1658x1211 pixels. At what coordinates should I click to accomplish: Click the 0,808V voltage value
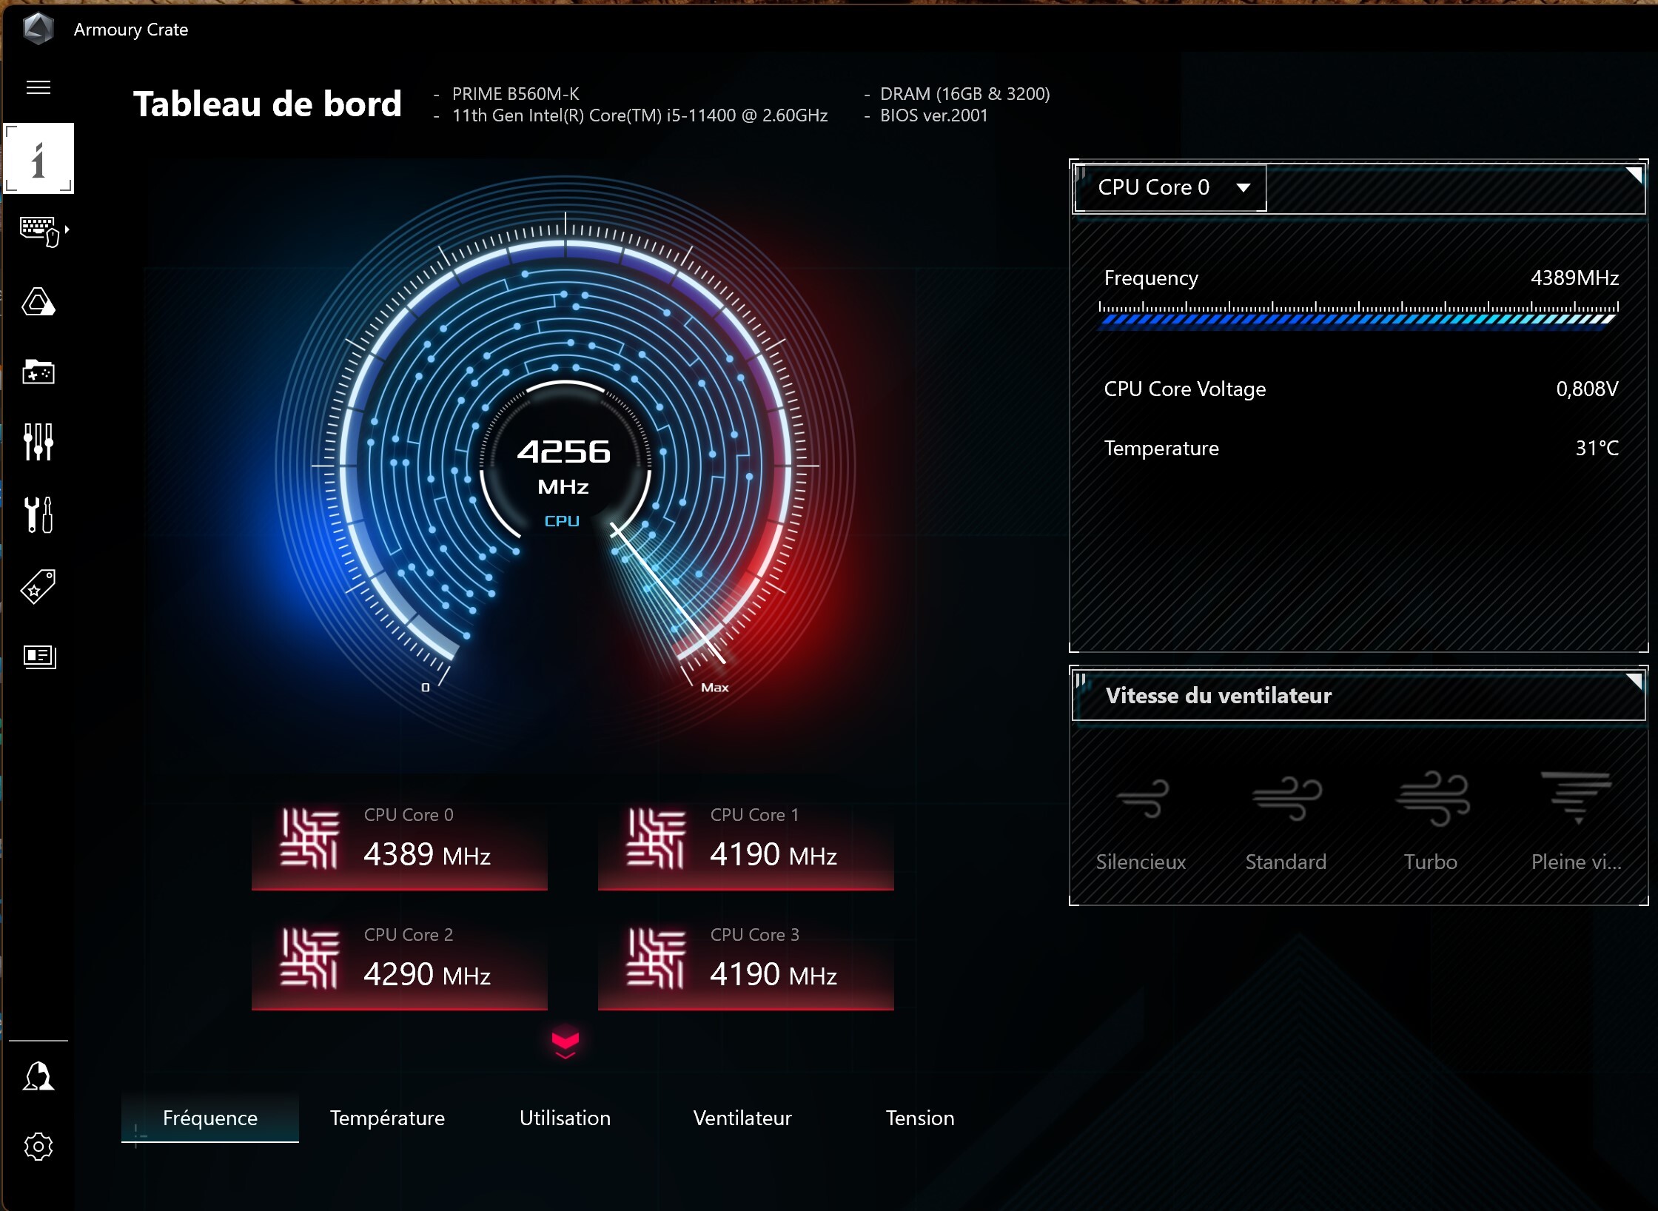click(1587, 389)
